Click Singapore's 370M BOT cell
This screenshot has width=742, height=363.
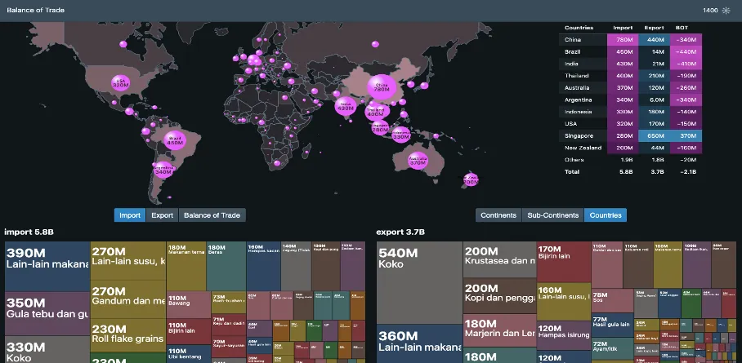pos(686,136)
